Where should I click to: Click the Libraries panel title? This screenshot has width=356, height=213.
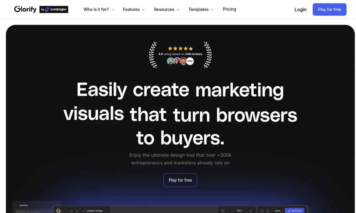click(x=23, y=206)
